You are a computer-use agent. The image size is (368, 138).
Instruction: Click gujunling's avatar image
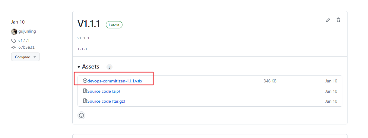click(14, 31)
